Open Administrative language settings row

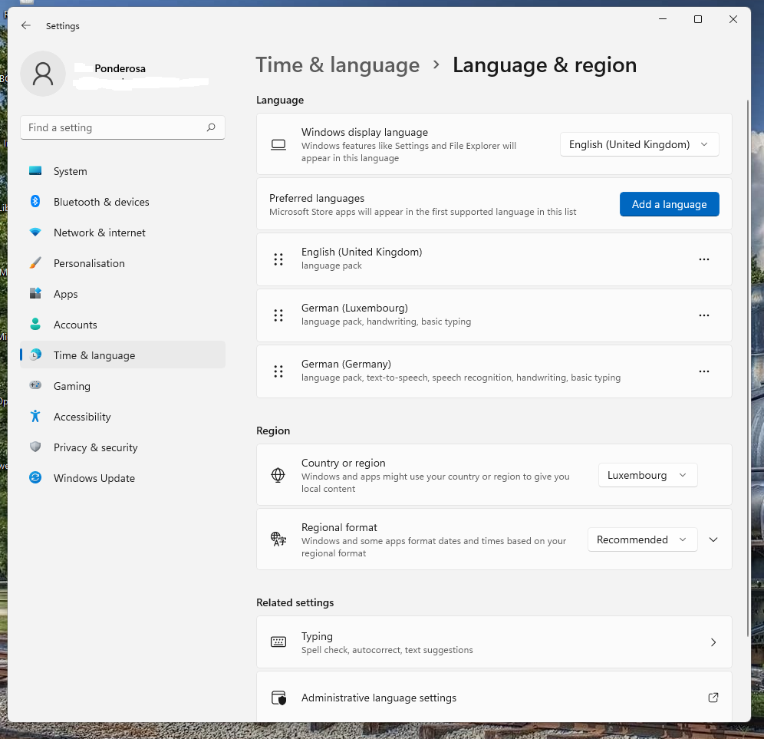(494, 697)
